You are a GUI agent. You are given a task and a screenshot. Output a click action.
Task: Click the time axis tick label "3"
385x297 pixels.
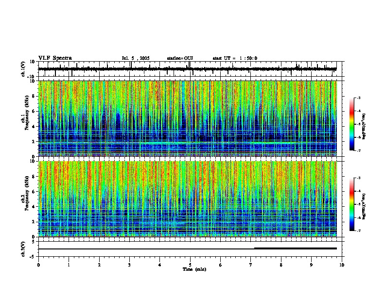(x=129, y=265)
